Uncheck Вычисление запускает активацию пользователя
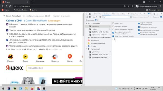163x91 pixels. [139, 34]
